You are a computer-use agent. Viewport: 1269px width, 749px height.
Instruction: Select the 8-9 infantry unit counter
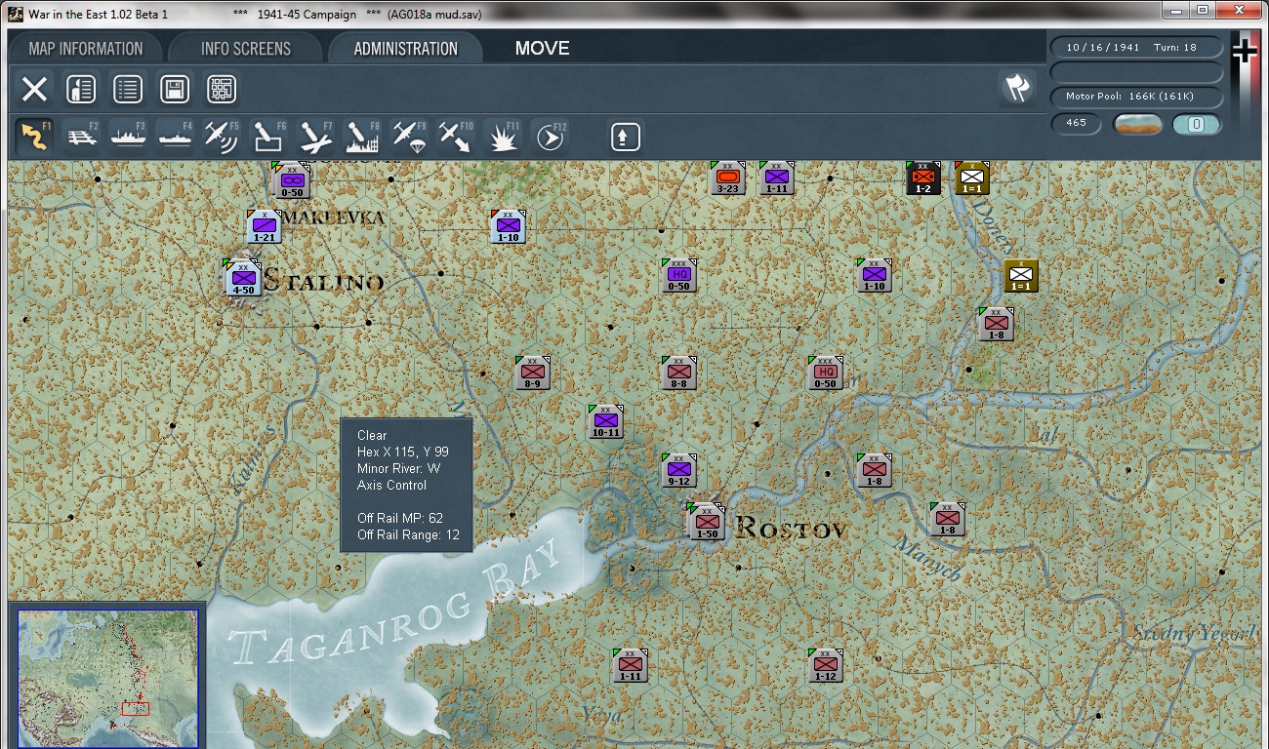click(532, 373)
